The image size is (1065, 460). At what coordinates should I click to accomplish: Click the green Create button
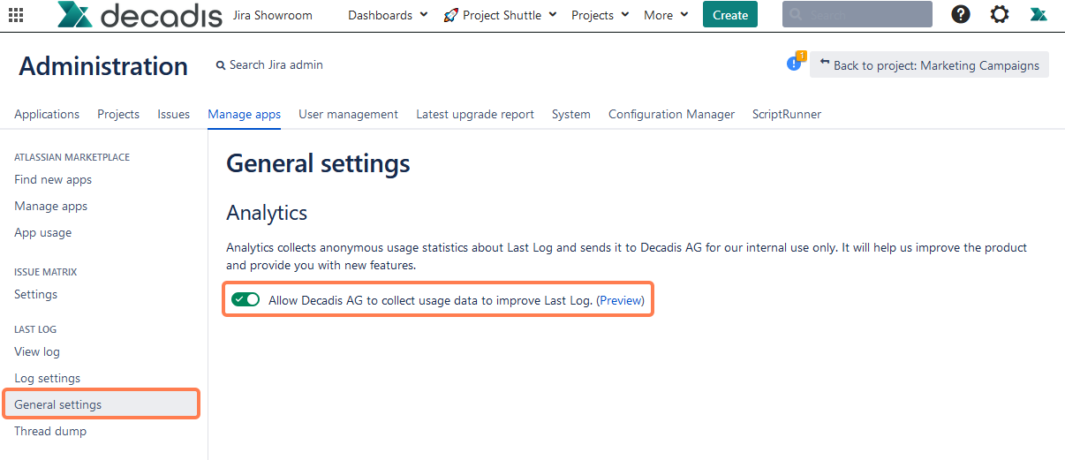[729, 15]
